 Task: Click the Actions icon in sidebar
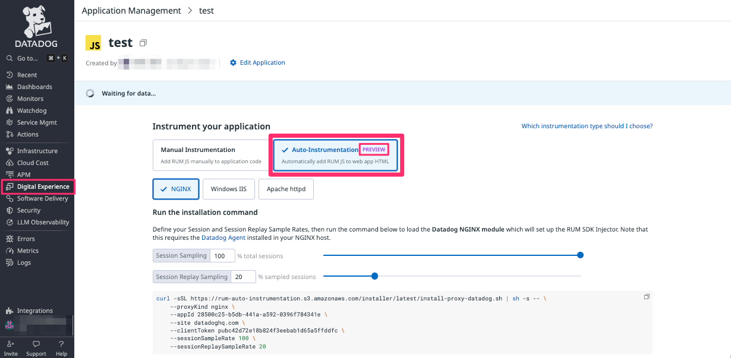(10, 134)
